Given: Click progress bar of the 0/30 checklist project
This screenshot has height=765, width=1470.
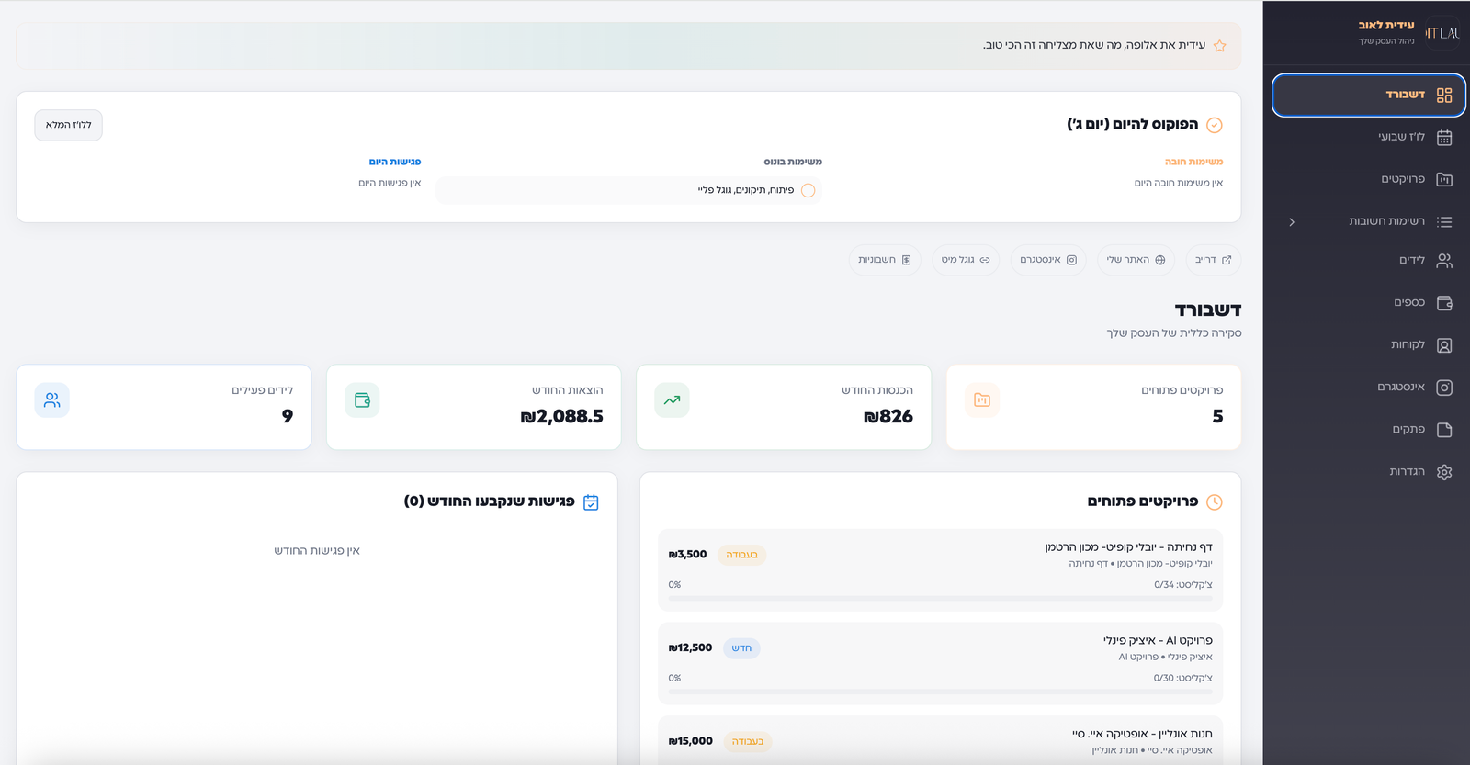Looking at the screenshot, I should (x=941, y=692).
